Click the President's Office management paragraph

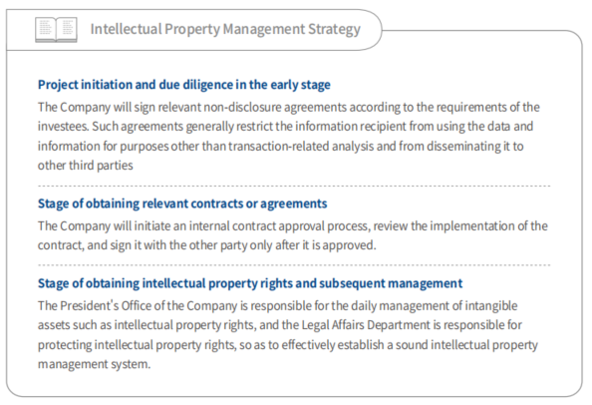[288, 335]
